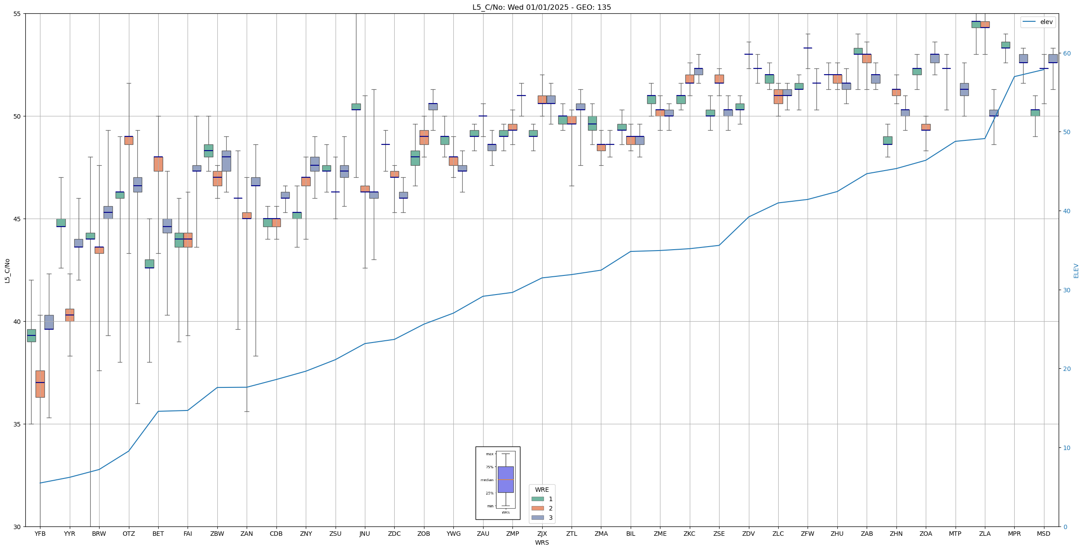
Task: Click the ZLA x-axis tick label
Action: pyautogui.click(x=984, y=534)
